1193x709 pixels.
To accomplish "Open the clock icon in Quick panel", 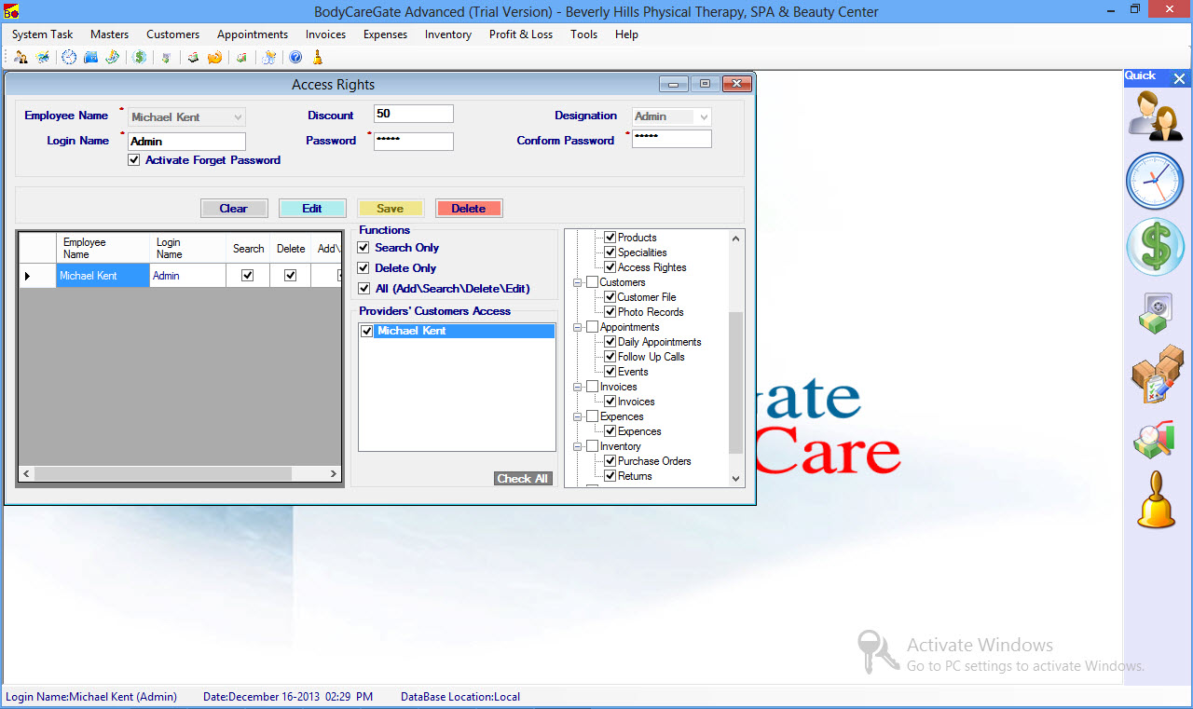I will [1155, 181].
